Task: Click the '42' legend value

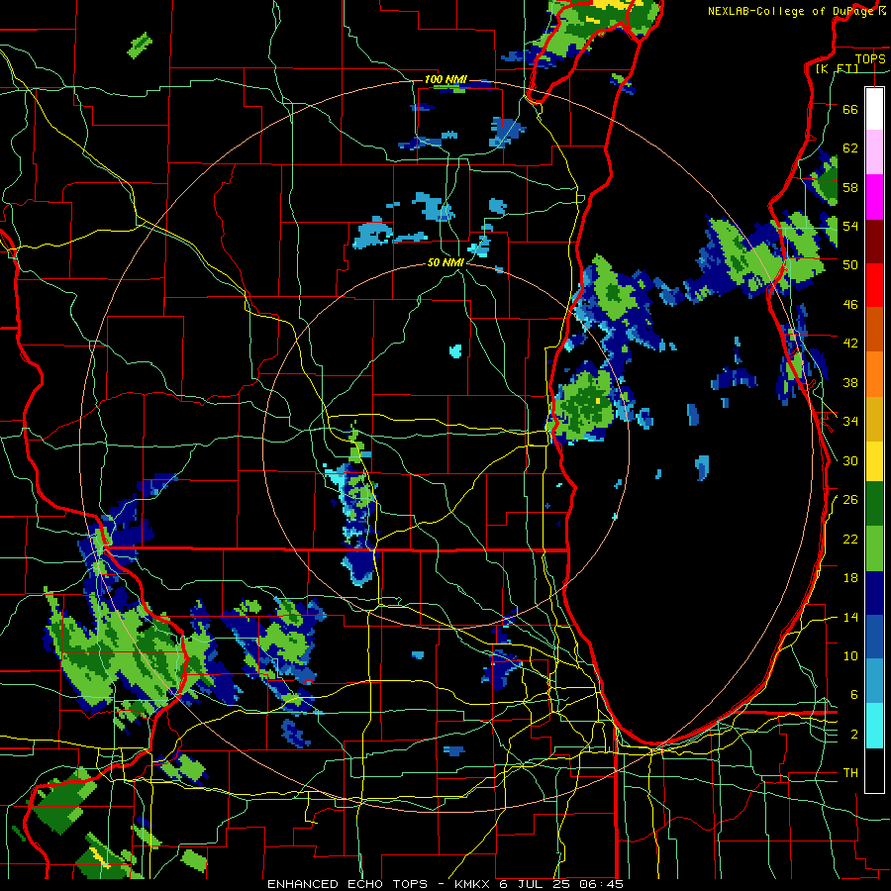Action: point(850,344)
